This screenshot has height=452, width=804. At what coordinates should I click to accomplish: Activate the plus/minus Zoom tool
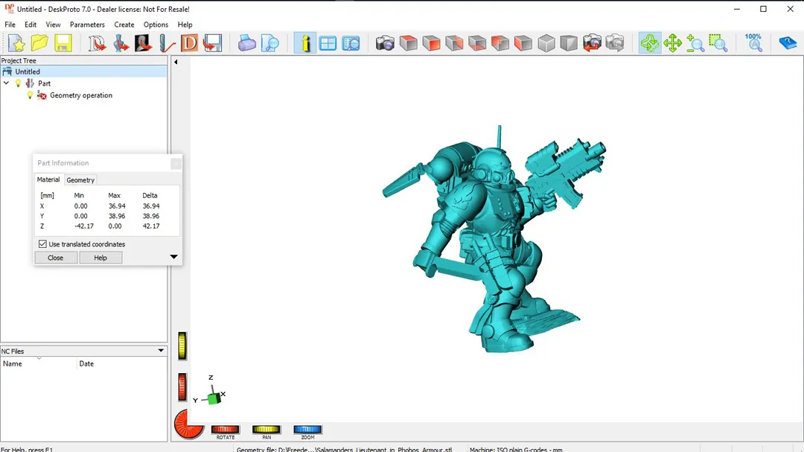click(695, 43)
